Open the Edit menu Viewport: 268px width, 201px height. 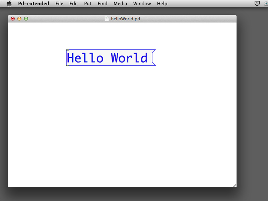tap(74, 4)
